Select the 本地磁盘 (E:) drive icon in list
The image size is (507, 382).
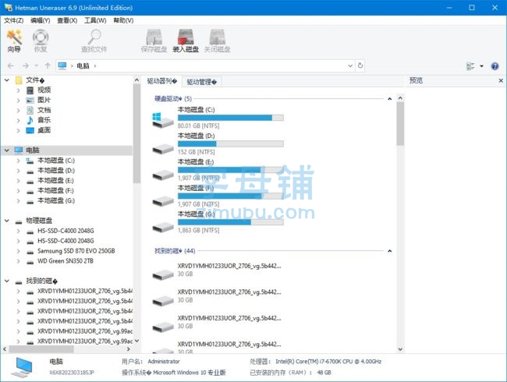click(x=163, y=175)
